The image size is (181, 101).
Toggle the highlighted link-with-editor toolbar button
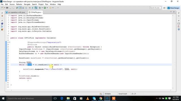(36, 8)
